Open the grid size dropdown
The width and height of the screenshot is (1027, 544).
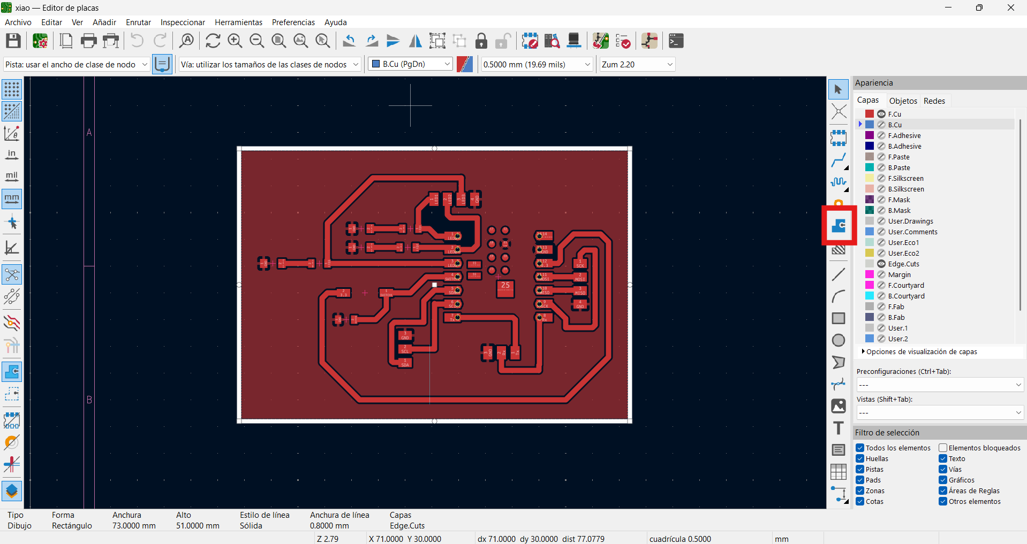537,64
